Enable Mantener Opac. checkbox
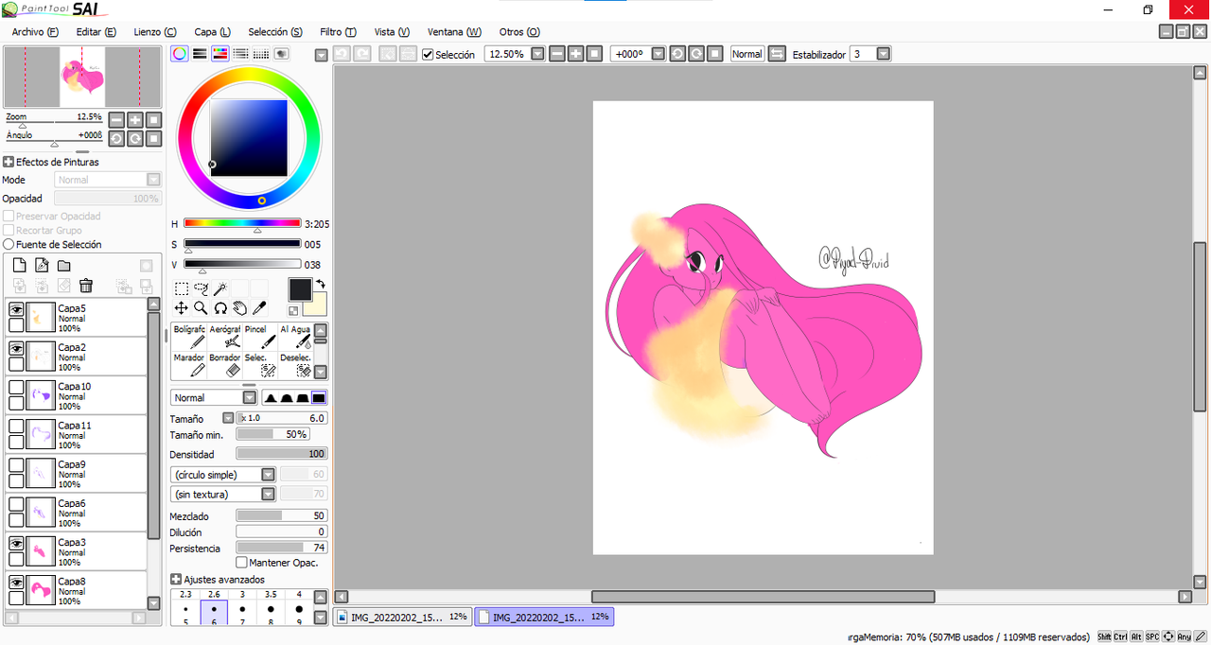The width and height of the screenshot is (1211, 645). point(241,563)
